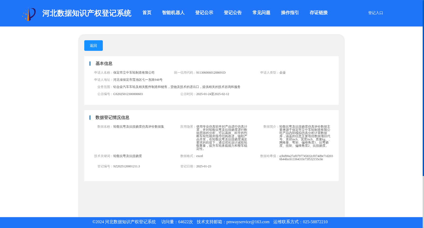Open 操作指引 menu item
The image size is (424, 228).
[x=290, y=13]
